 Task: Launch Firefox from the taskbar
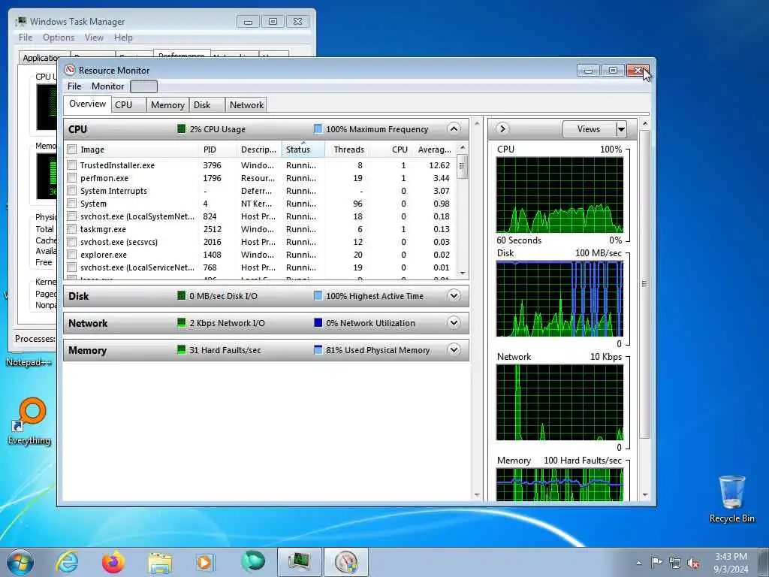tap(113, 562)
